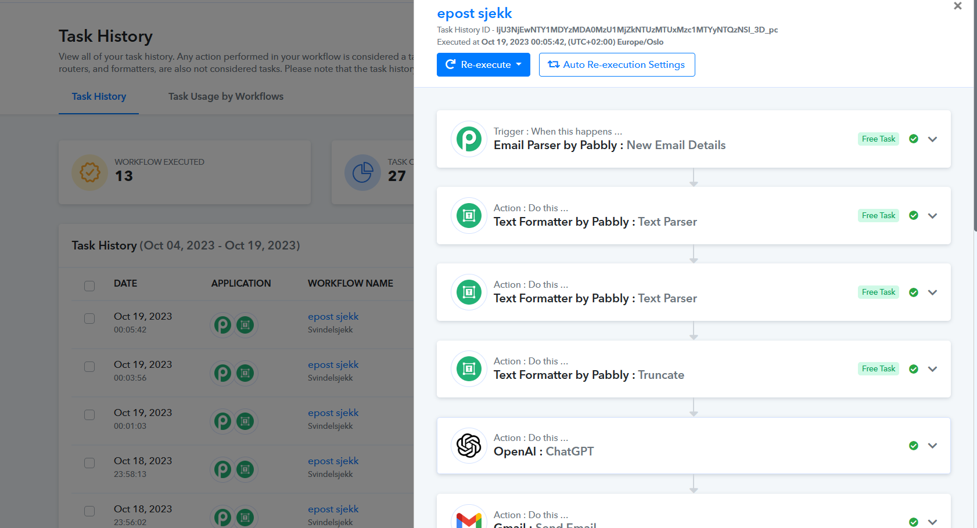Open the epost sjekk workflow from the 00:05:42 row
Viewport: 977px width, 528px height.
point(333,316)
